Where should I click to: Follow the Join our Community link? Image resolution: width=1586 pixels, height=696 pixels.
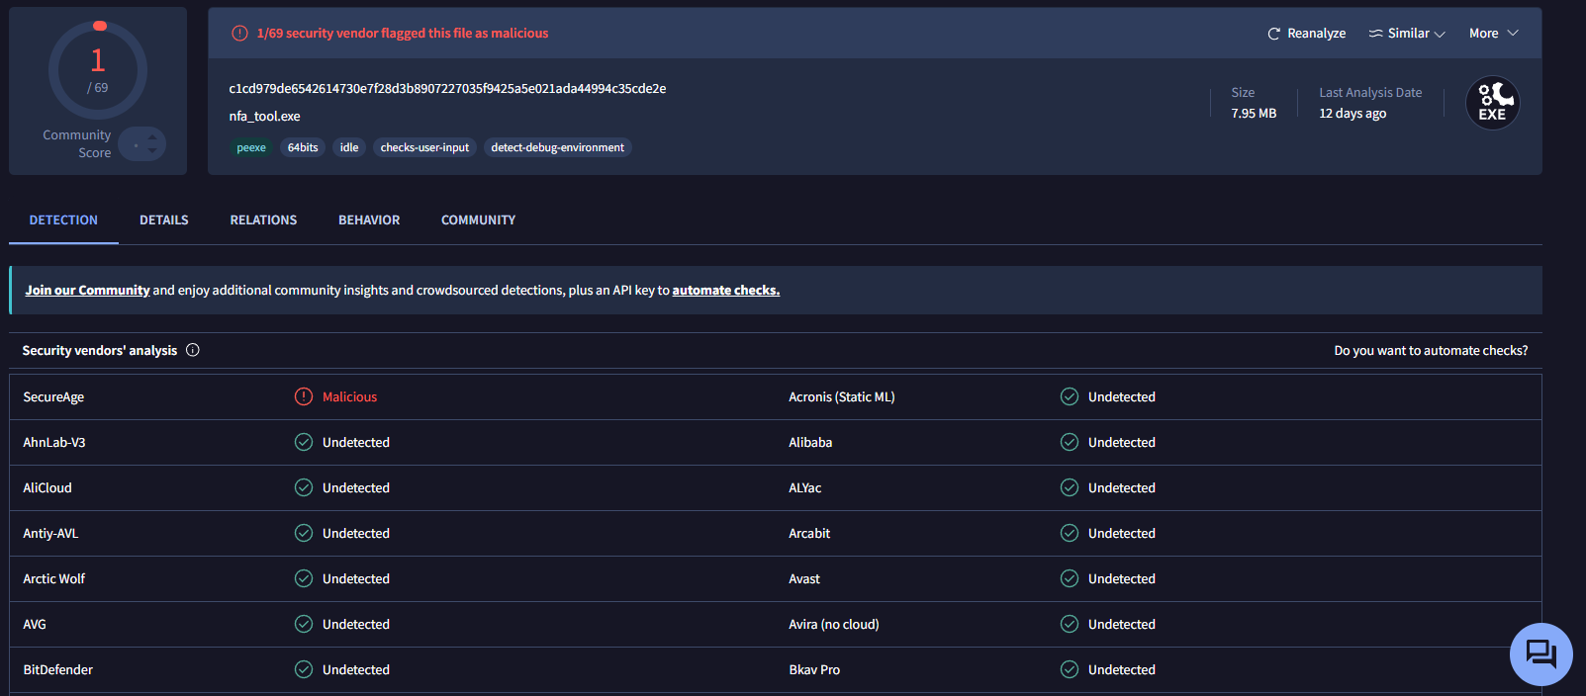coord(87,291)
